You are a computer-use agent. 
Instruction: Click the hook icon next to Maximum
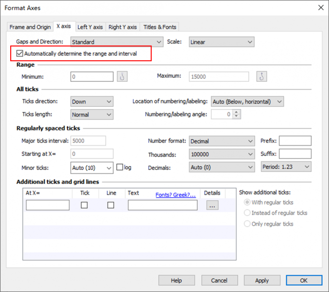pyautogui.click(x=262, y=77)
